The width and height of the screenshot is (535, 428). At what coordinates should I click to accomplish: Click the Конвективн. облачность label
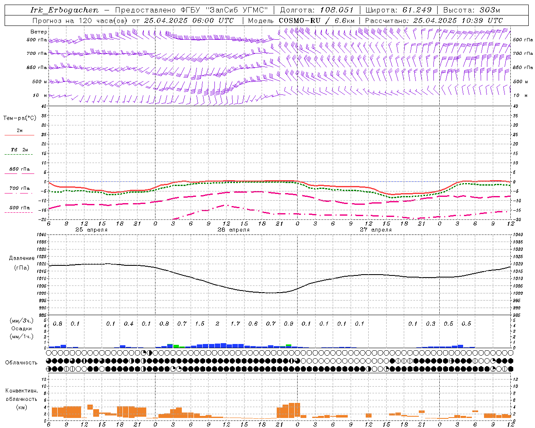tap(21, 395)
